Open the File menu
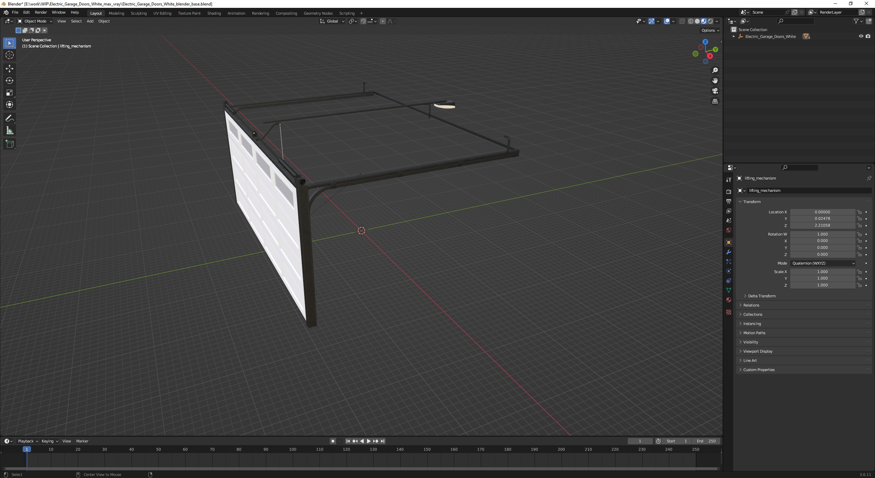 pyautogui.click(x=15, y=12)
